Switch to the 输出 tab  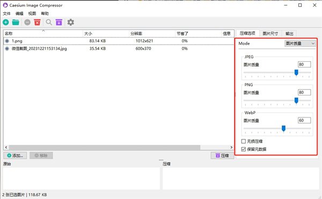289,33
